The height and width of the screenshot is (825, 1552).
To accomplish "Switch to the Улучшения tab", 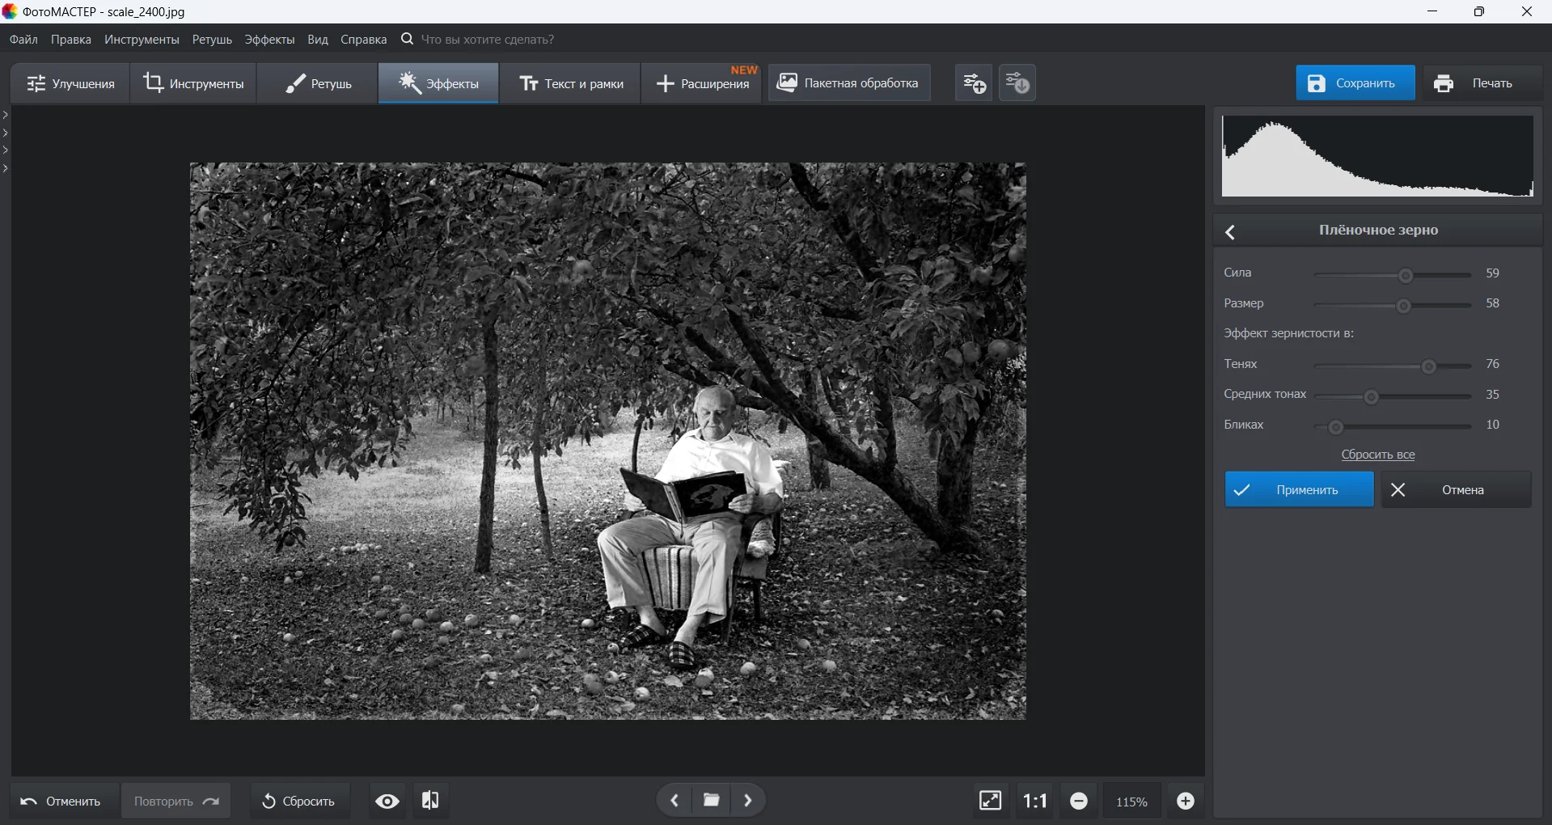I will coord(70,83).
